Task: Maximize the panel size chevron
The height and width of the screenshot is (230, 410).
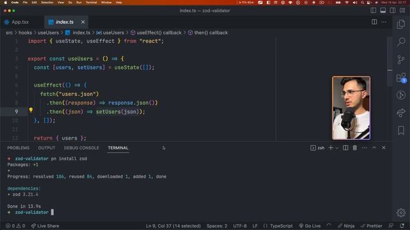Action: 374,148
